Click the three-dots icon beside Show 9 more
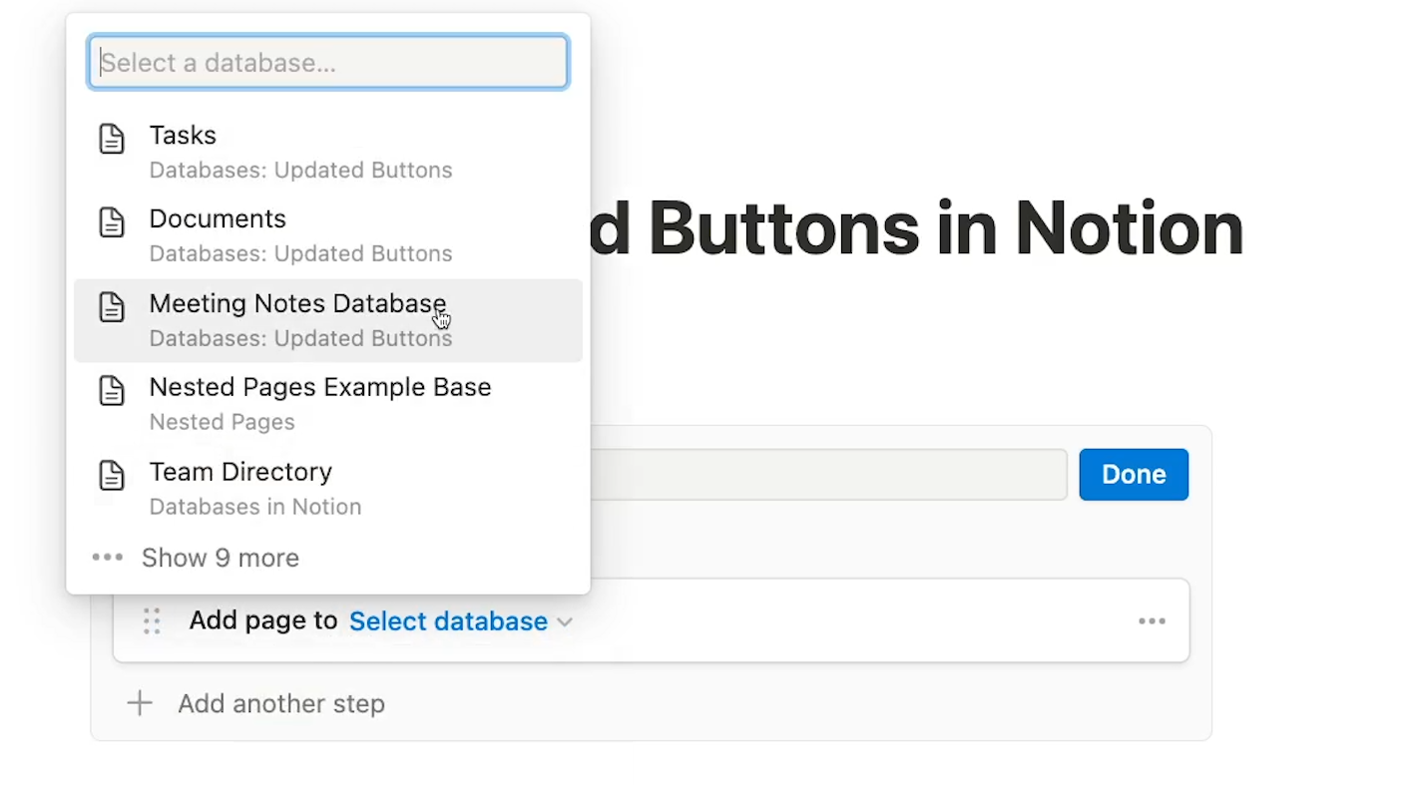 [x=108, y=558]
